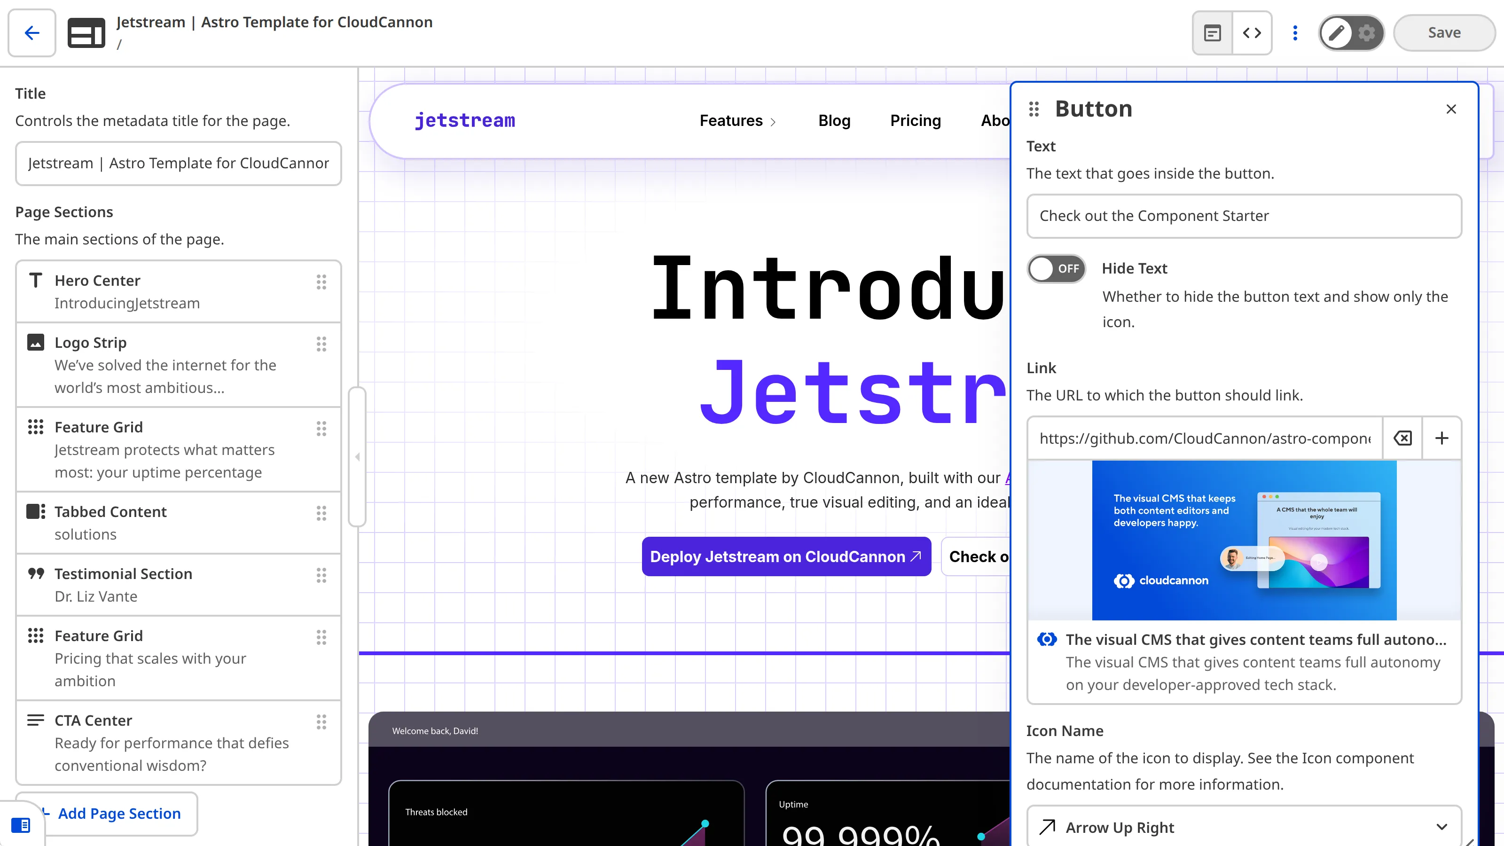Grab the Logo Strip drag handle

pyautogui.click(x=321, y=344)
